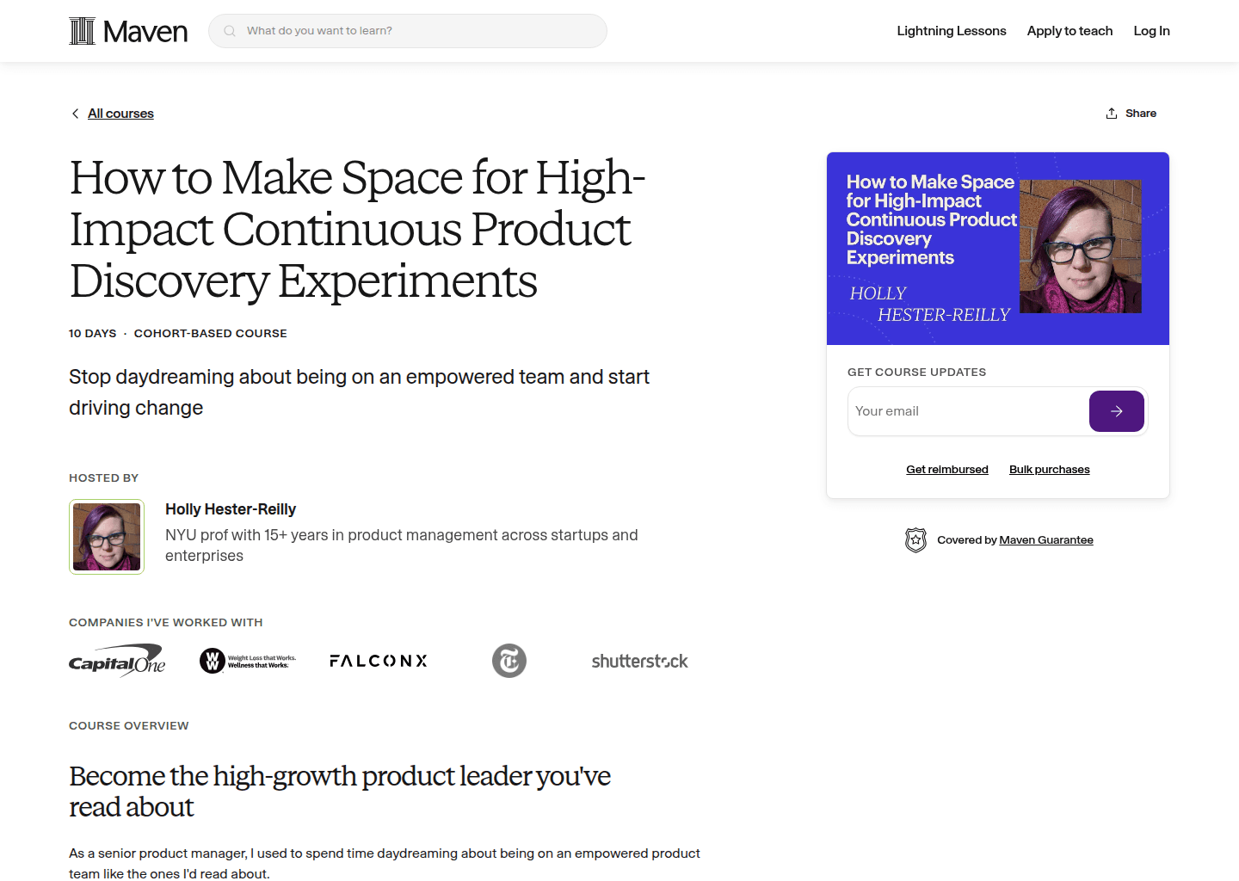This screenshot has height=881, width=1239.
Task: Open the Get reimbursed link
Action: [946, 469]
